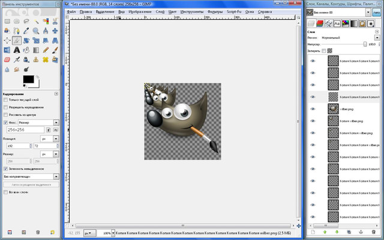Select the Ink tool
Screen dimensions: 384x240
tap(26, 59)
